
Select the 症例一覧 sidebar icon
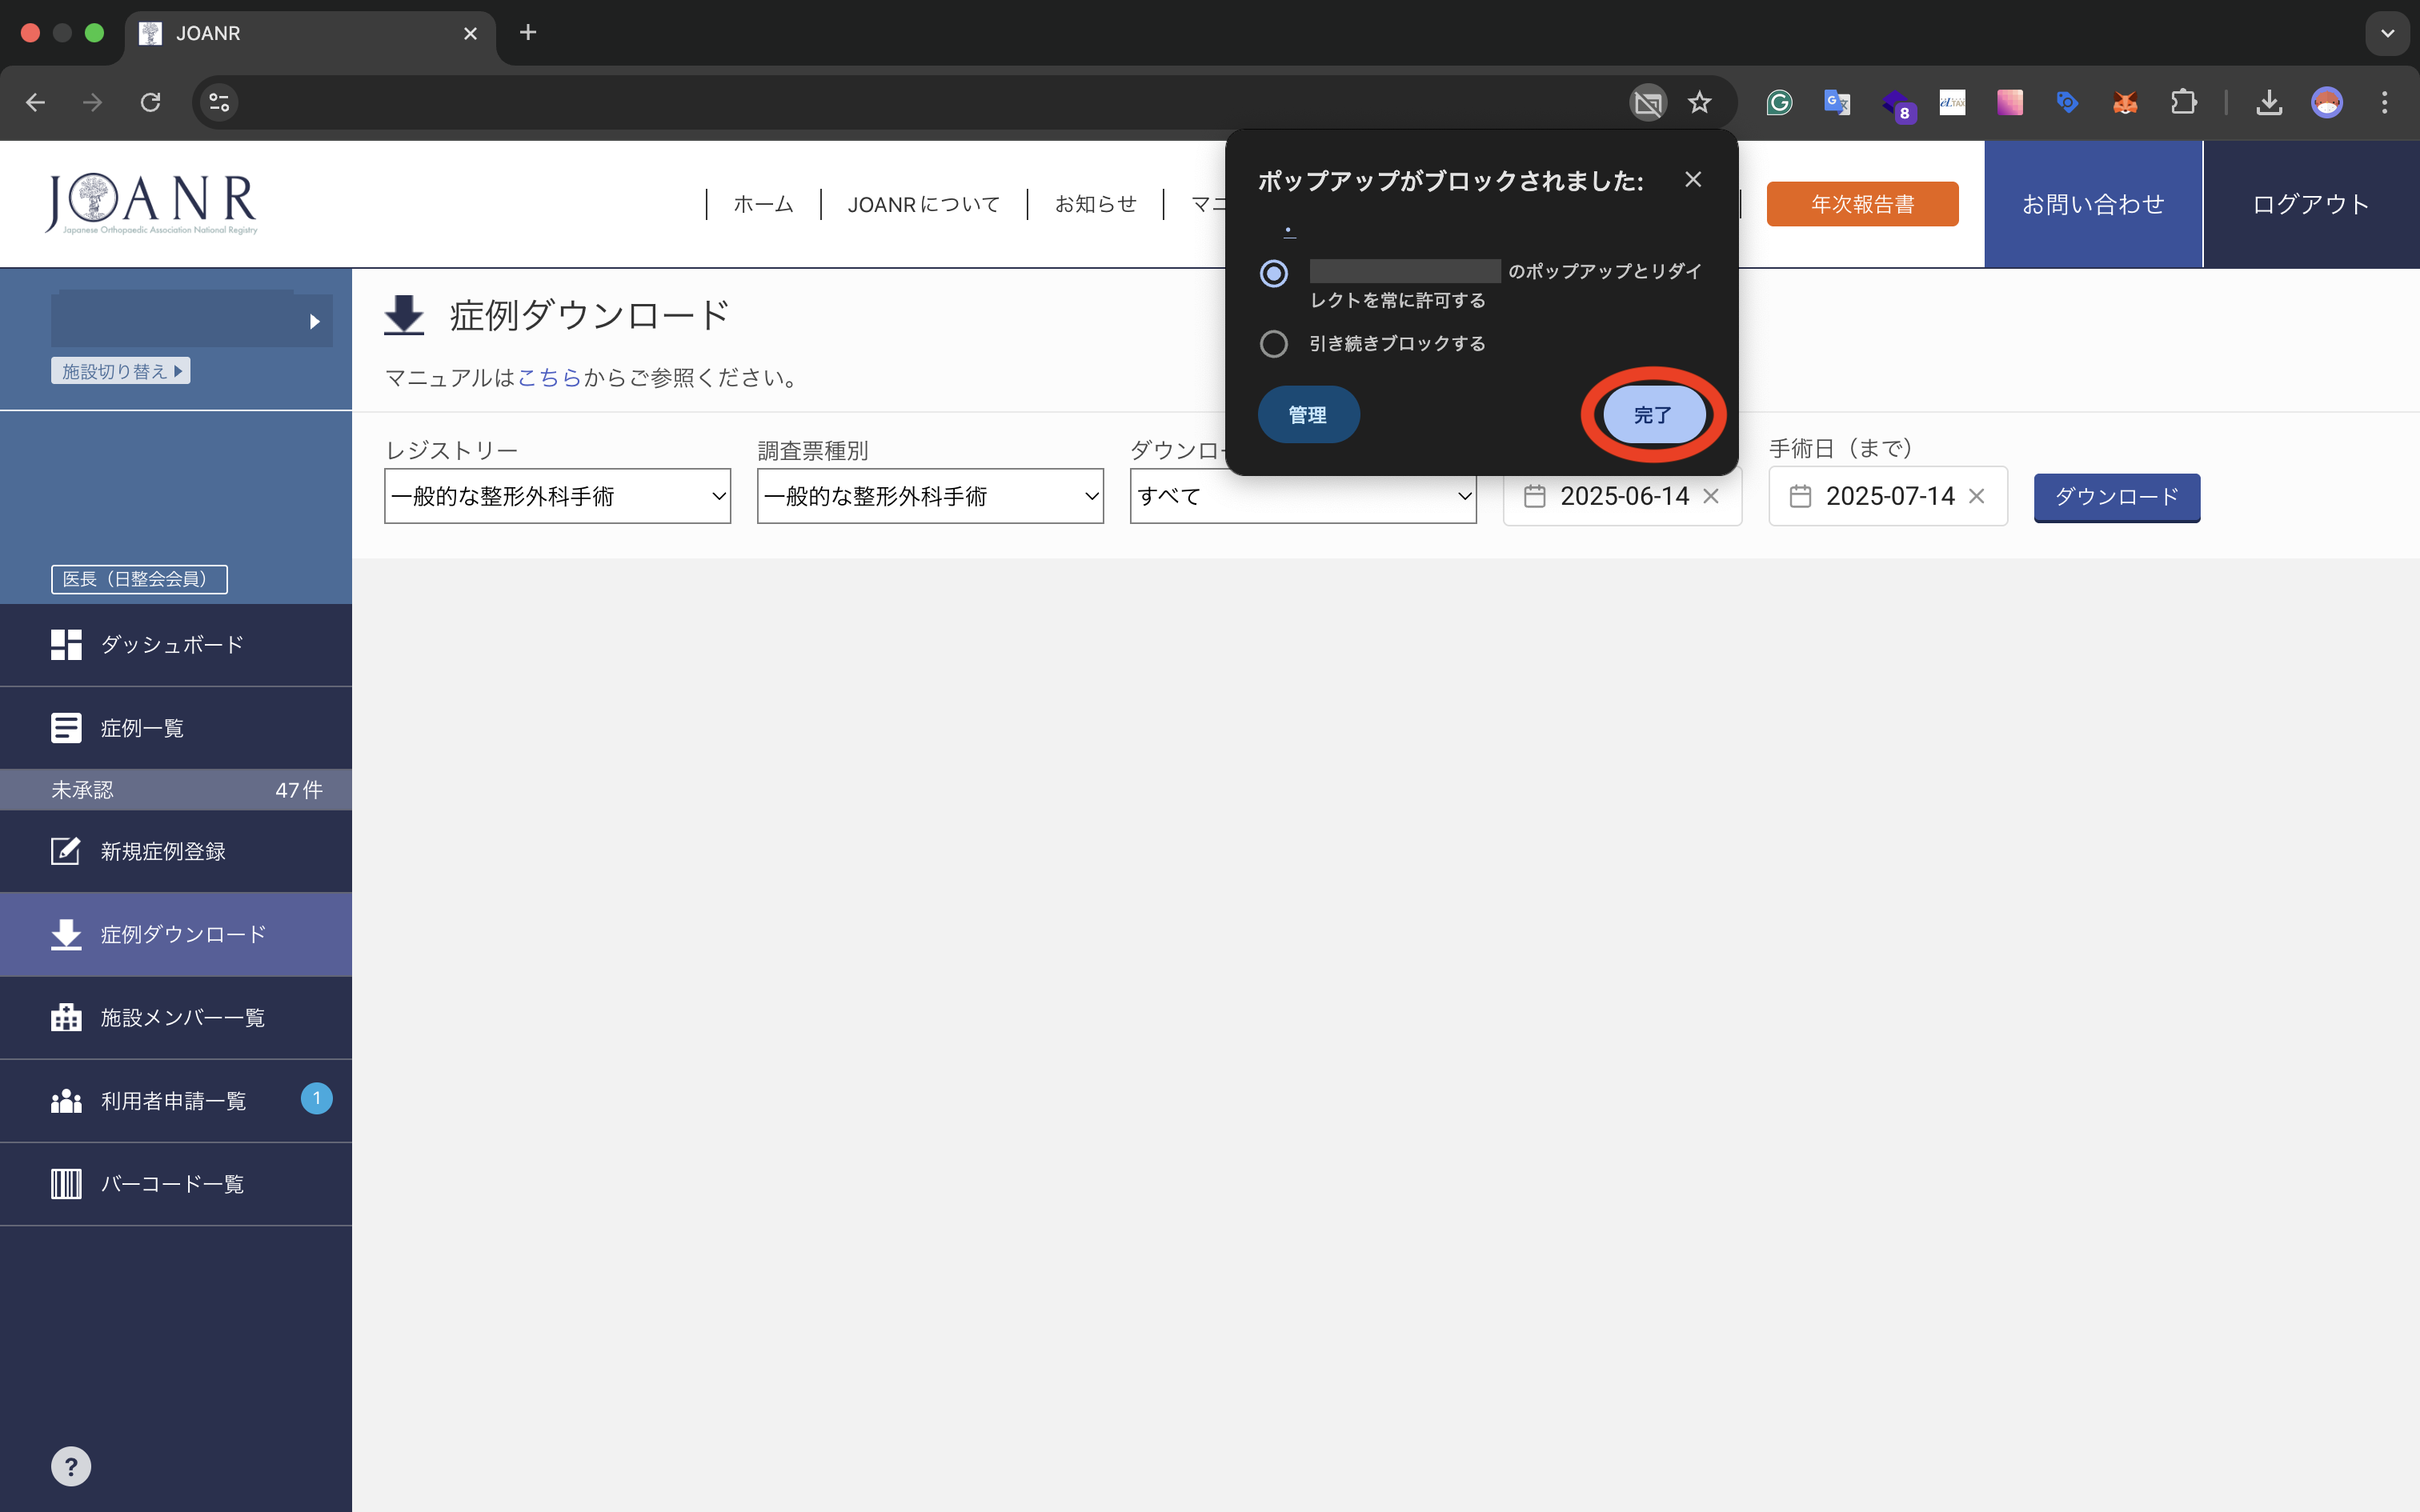(x=66, y=727)
